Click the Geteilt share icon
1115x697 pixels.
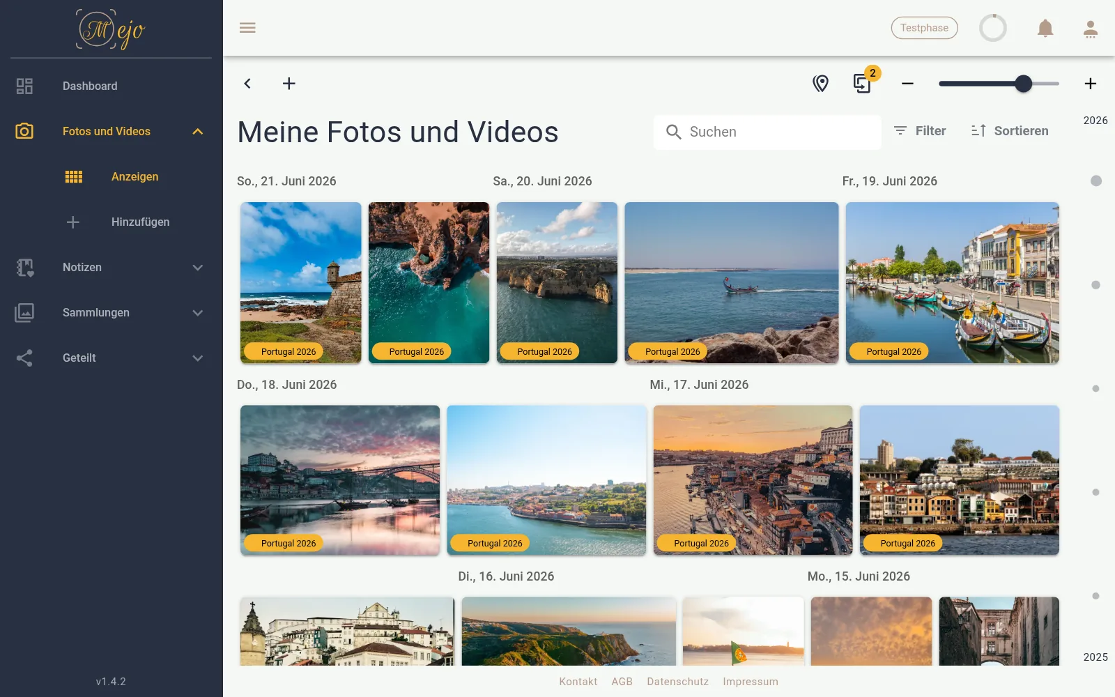(24, 358)
